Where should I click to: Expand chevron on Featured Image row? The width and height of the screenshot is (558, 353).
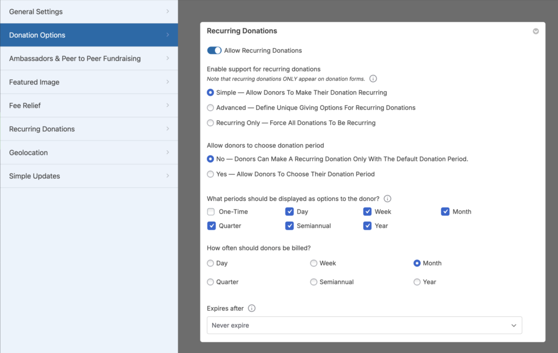(x=167, y=82)
